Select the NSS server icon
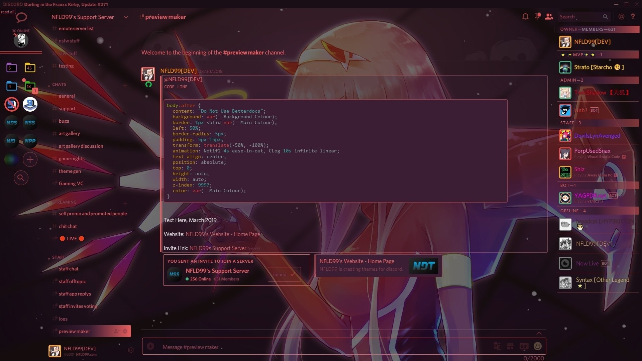 (30, 123)
